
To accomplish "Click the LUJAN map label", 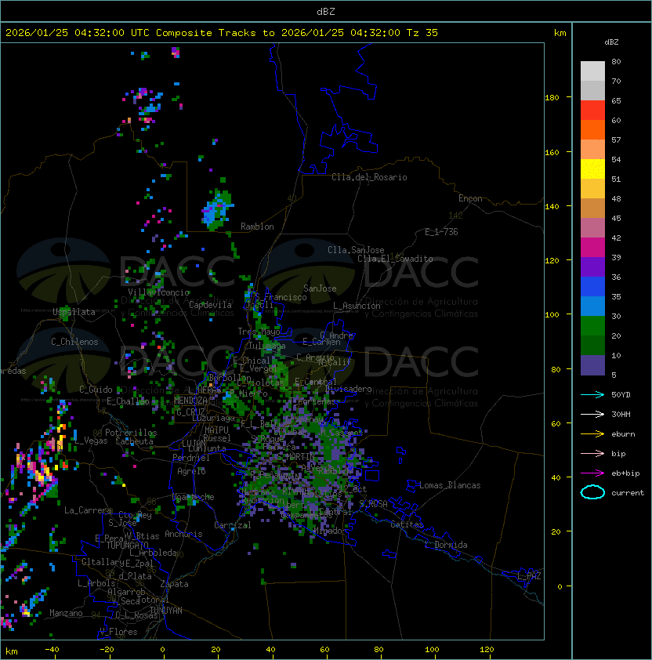I will point(194,444).
